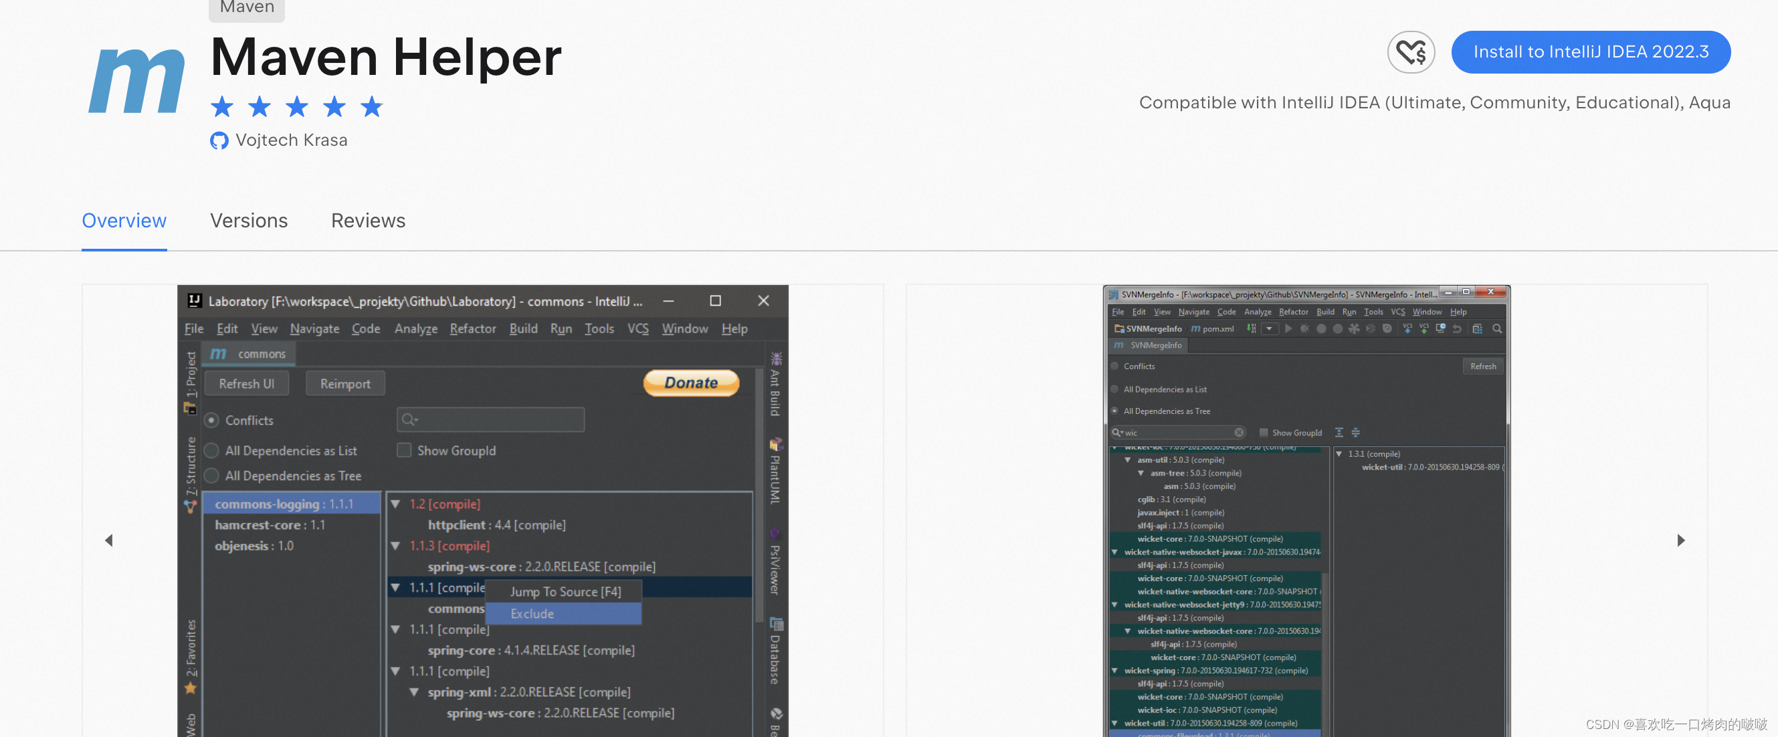Select All Dependencies as Tree in Laboratory screenshot
Viewport: 1778px width, 737px height.
tap(212, 476)
